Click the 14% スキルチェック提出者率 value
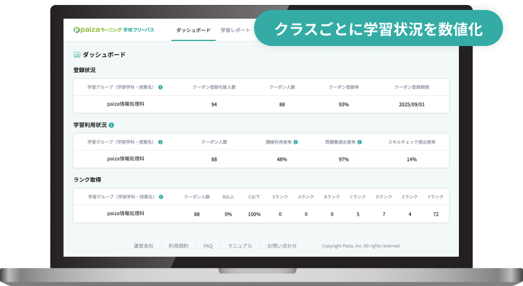This screenshot has height=286, width=523. (412, 160)
